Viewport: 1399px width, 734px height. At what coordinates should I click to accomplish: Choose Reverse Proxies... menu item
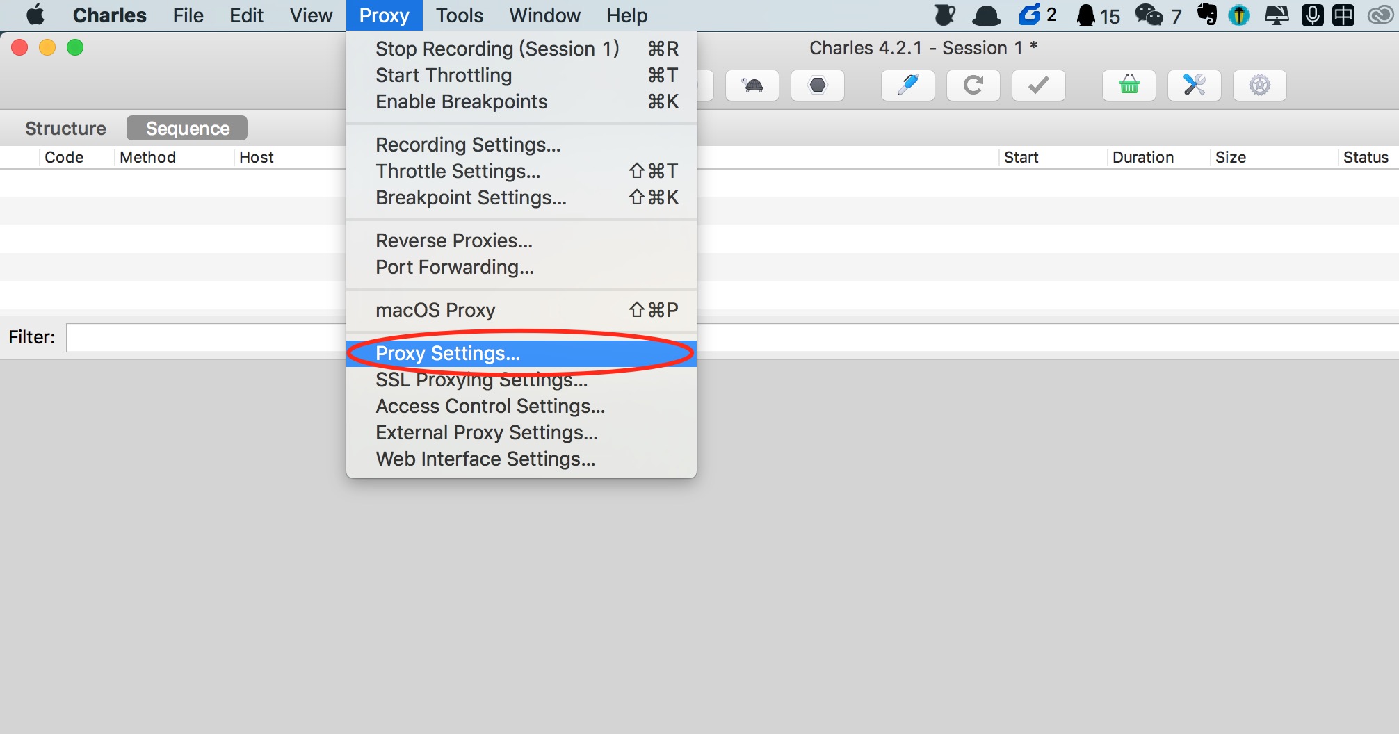[x=521, y=240]
